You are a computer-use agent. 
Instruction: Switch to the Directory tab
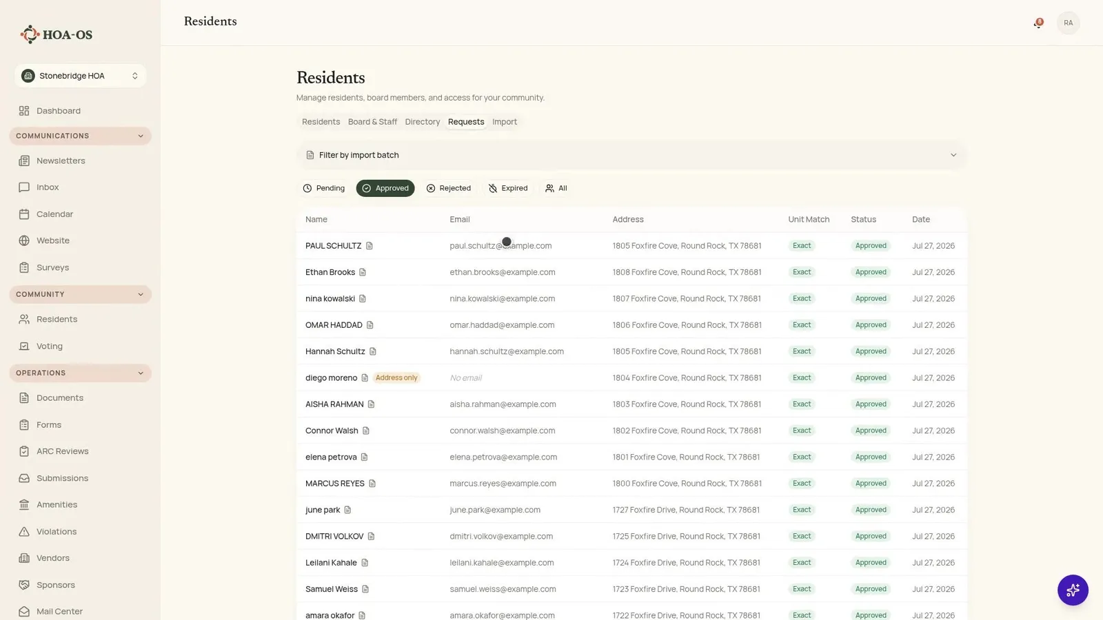pos(423,122)
